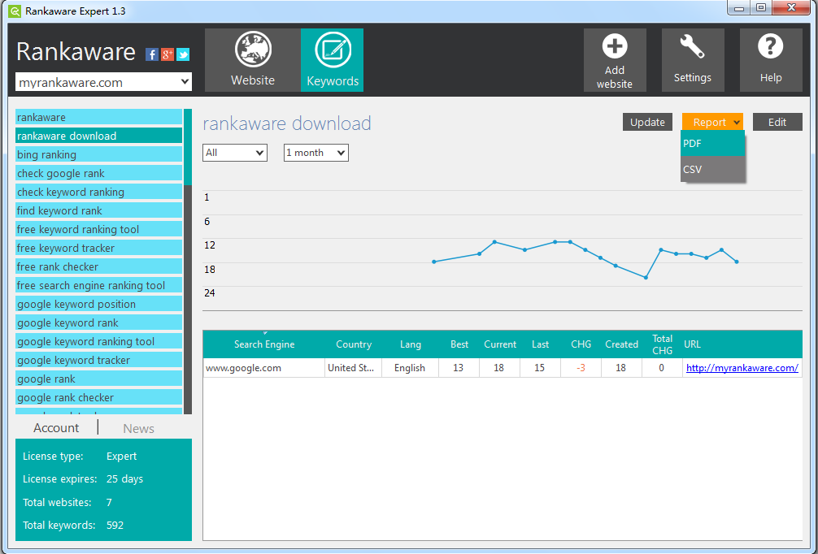
Task: Sort table by Country column header
Action: tap(354, 344)
